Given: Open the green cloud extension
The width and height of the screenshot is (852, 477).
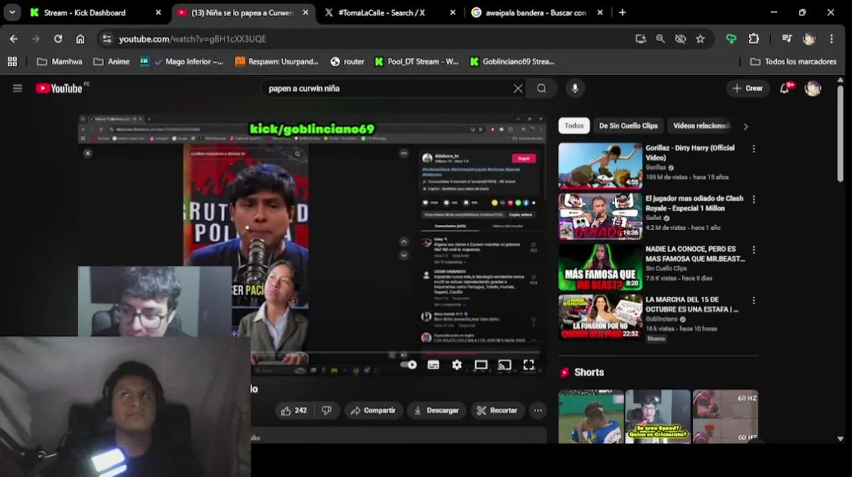Looking at the screenshot, I should coord(731,39).
